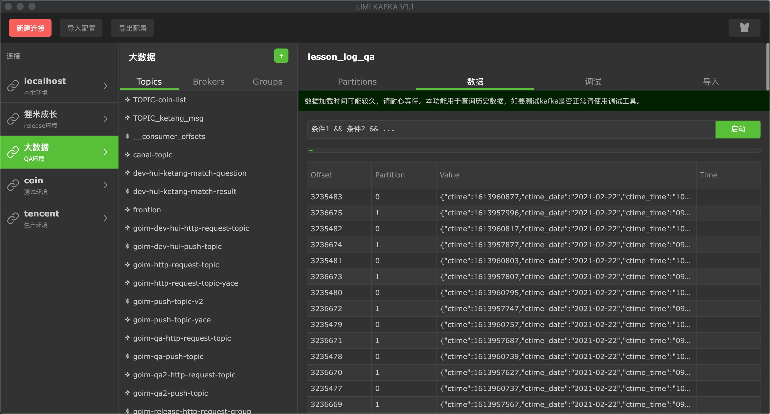Select topic goim-dev-hui-push-topic
The width and height of the screenshot is (770, 414).
pyautogui.click(x=177, y=246)
